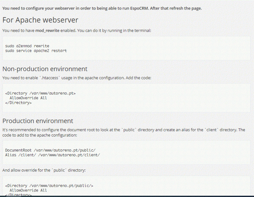The height and width of the screenshot is (197, 254).
Task: Click the DocumentRoot code line
Action: (x=50, y=150)
